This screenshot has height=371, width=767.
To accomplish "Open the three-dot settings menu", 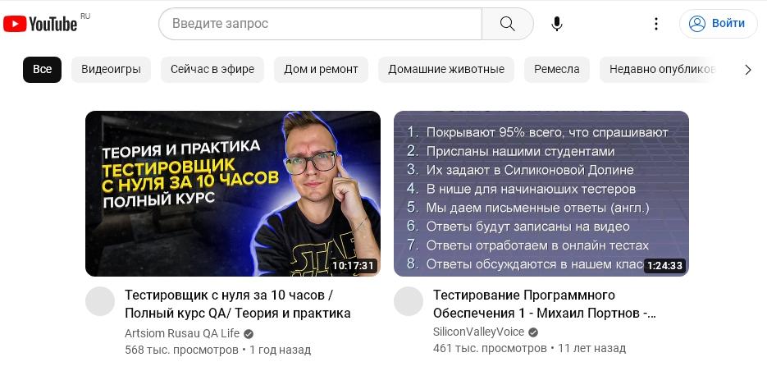I will click(x=656, y=24).
